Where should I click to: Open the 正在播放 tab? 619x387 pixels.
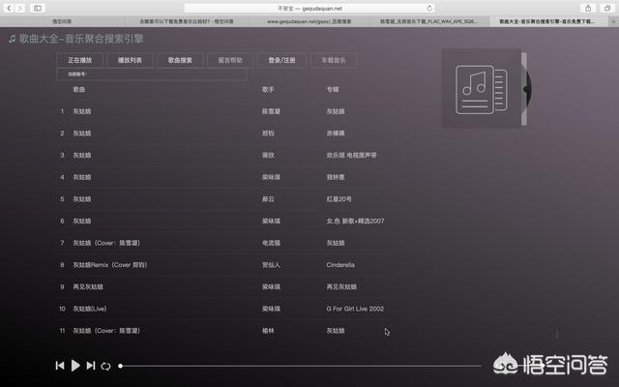coord(80,60)
